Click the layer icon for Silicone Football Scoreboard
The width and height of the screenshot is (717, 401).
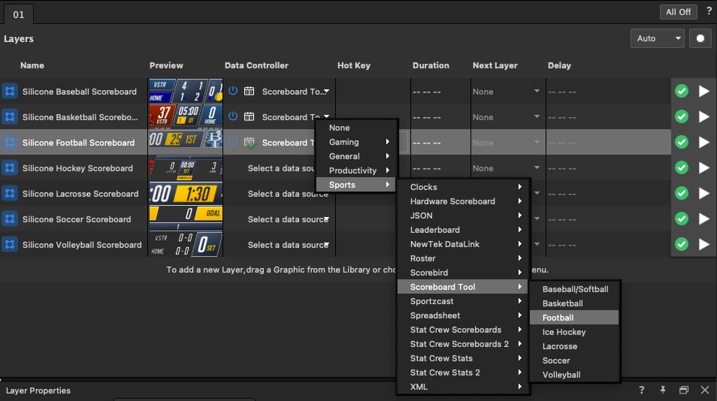click(x=10, y=142)
